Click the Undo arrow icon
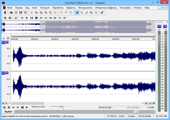Viewport: 170px width, 120px height. click(61, 12)
